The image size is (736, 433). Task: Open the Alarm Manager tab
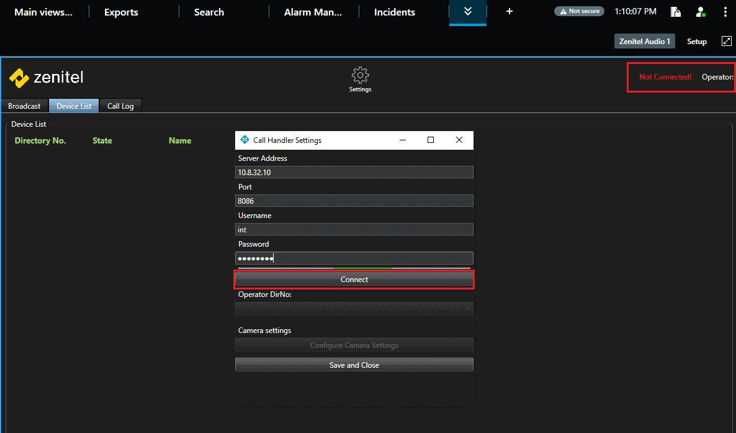[313, 12]
